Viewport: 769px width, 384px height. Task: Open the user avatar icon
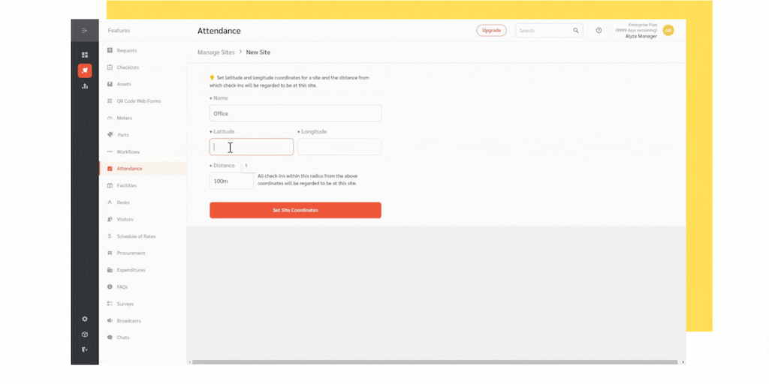click(x=668, y=30)
